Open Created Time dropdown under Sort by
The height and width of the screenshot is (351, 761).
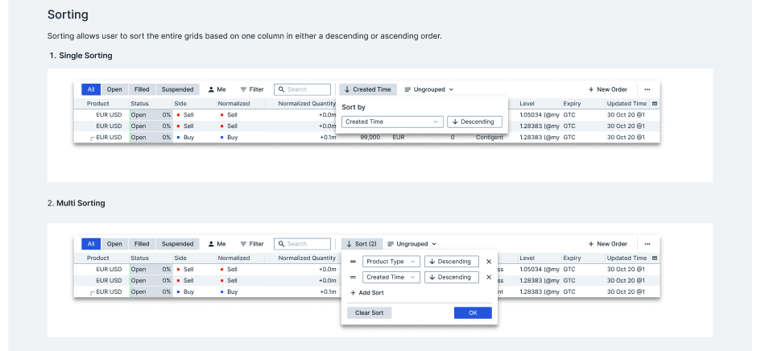tap(392, 122)
